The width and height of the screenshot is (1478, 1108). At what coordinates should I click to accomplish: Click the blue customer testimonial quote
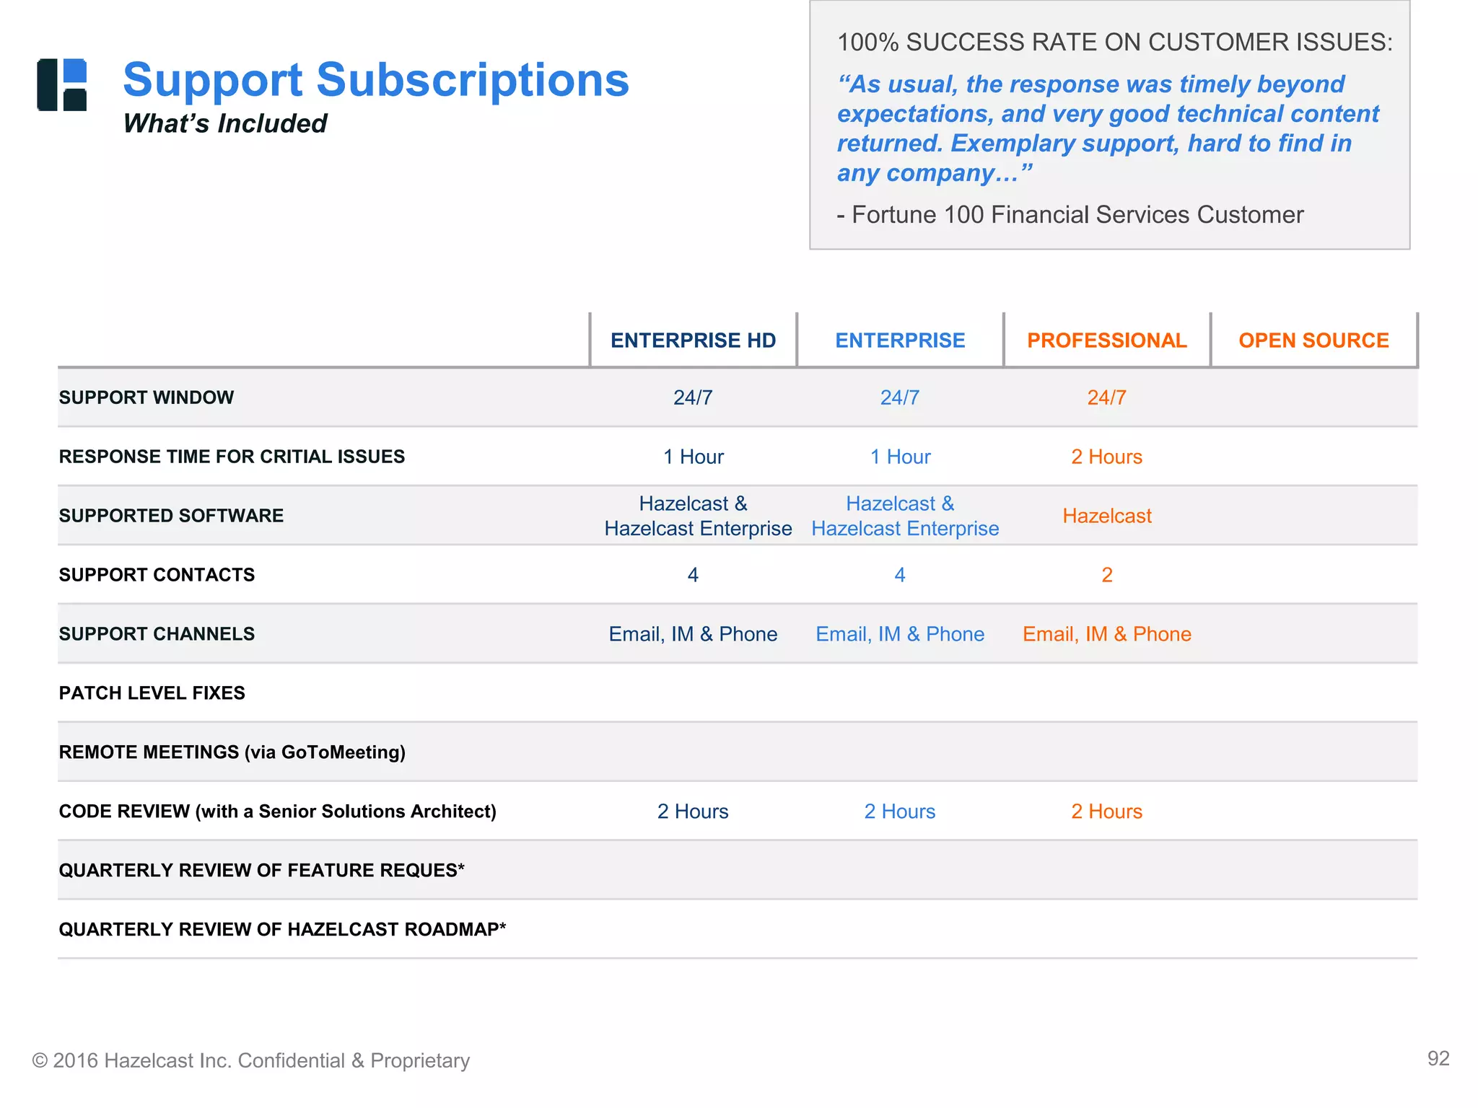[1108, 128]
